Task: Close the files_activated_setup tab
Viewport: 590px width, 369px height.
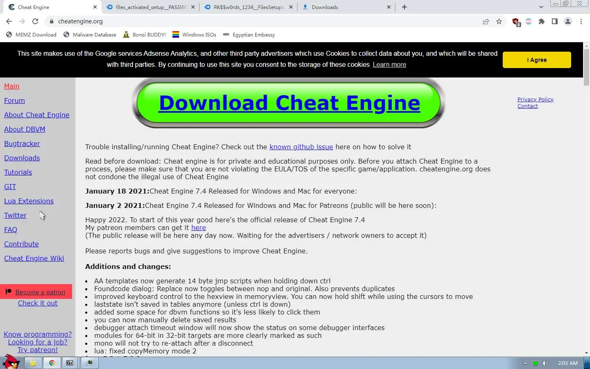Action: (x=193, y=7)
